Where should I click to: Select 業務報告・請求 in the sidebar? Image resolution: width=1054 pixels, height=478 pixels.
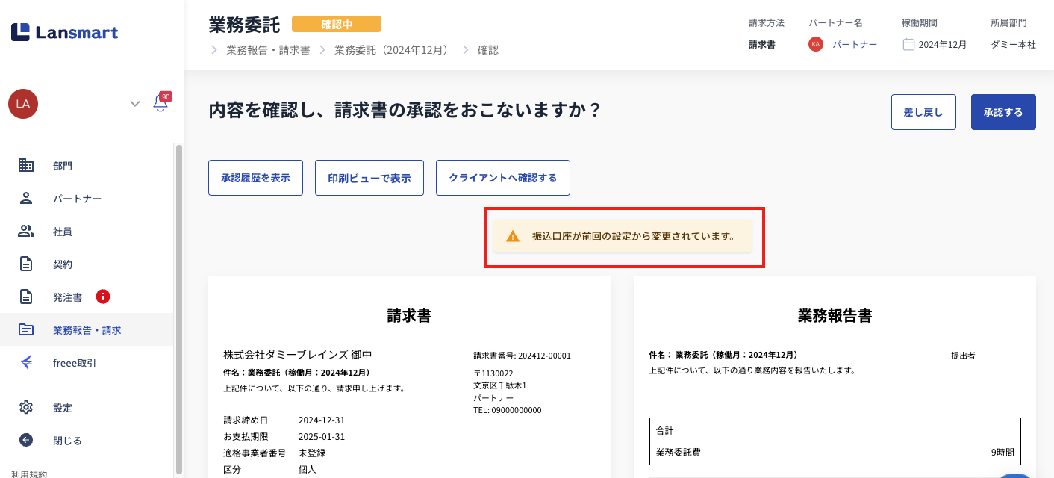87,330
